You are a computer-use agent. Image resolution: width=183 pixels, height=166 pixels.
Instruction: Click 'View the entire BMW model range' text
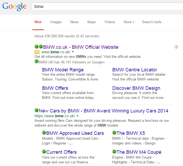(68, 75)
